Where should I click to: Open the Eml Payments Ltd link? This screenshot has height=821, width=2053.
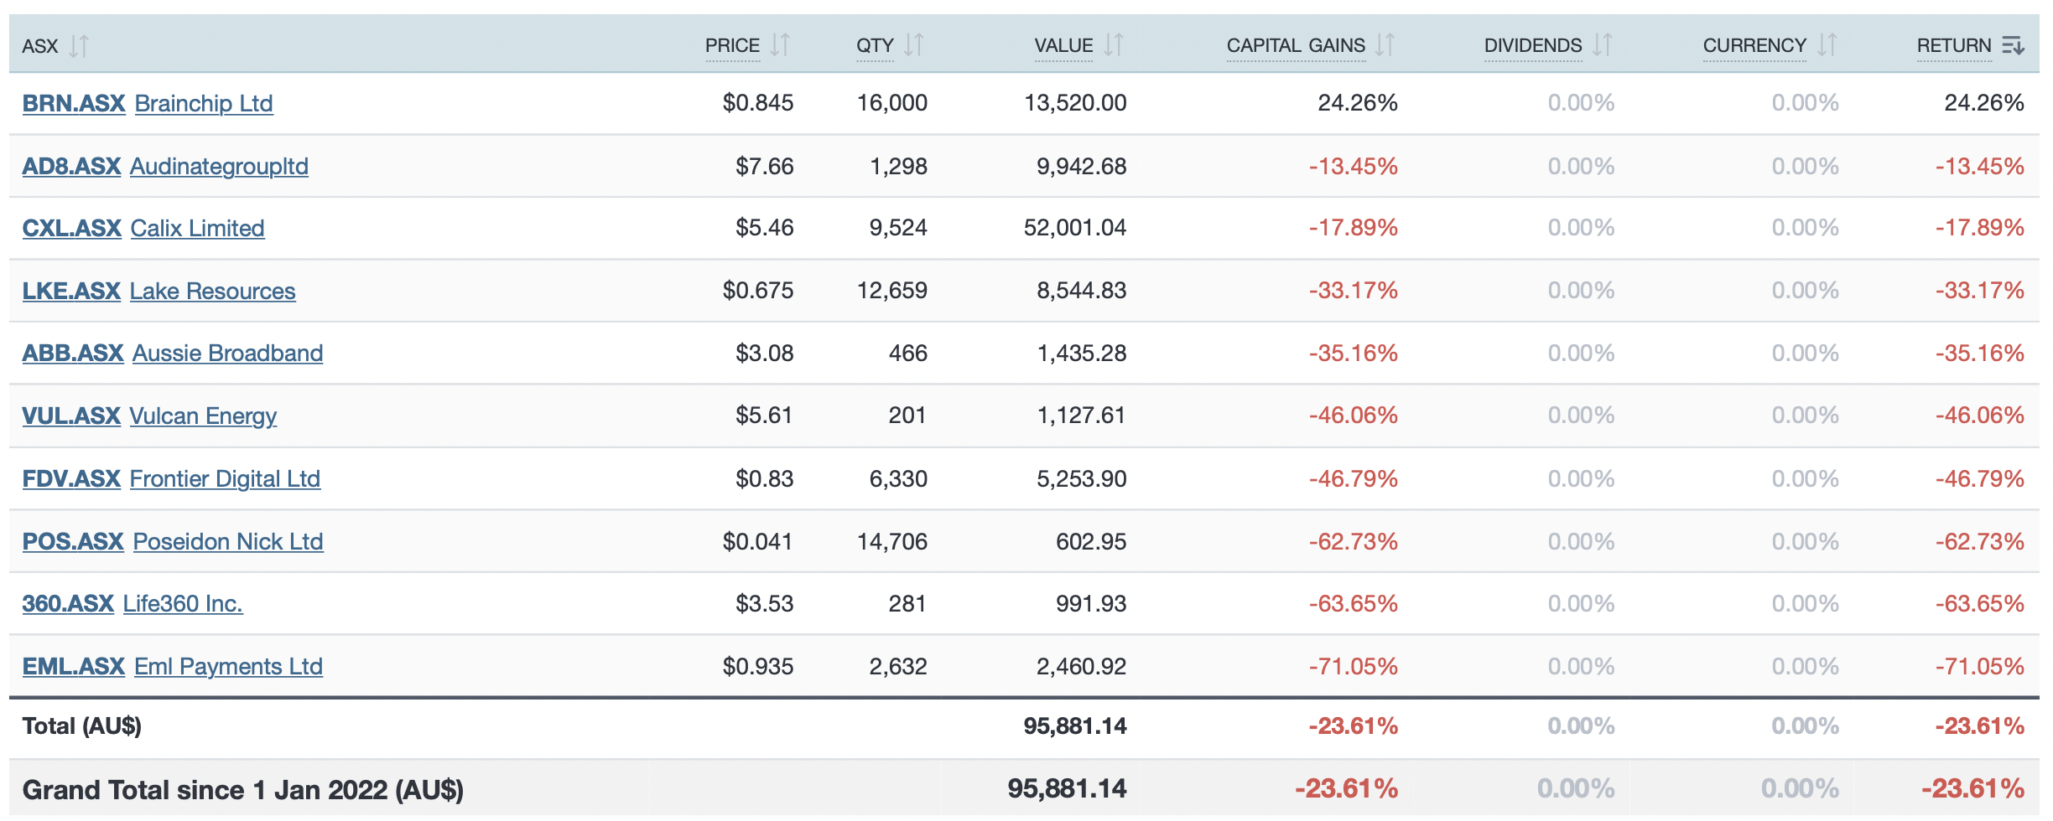point(228,666)
